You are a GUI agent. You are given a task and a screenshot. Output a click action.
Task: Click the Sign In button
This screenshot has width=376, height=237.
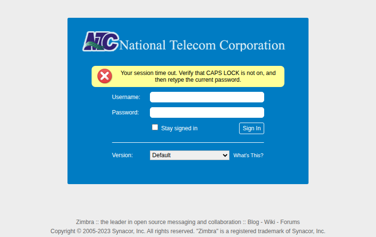coord(252,128)
